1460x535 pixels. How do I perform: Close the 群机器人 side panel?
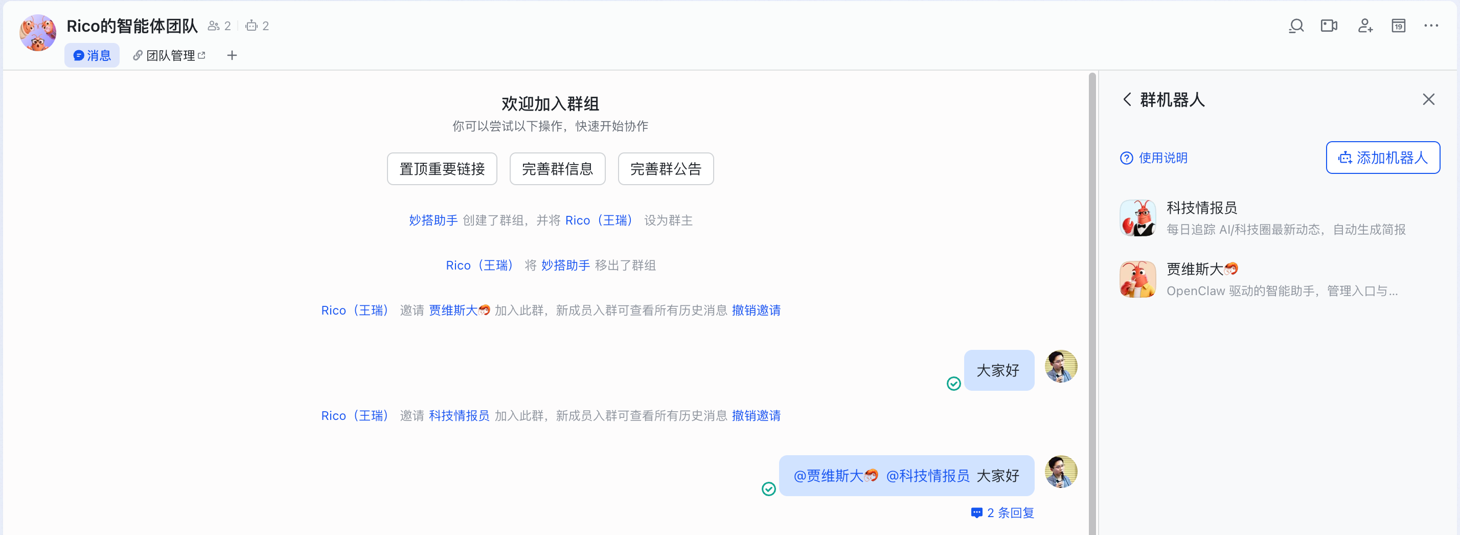point(1428,100)
